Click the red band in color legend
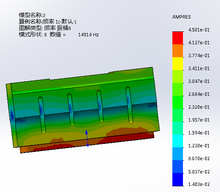The width and height of the screenshot is (220, 192). click(x=178, y=38)
